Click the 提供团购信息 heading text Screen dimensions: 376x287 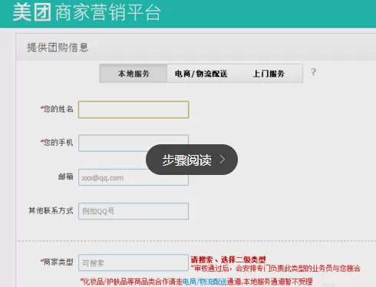[58, 48]
